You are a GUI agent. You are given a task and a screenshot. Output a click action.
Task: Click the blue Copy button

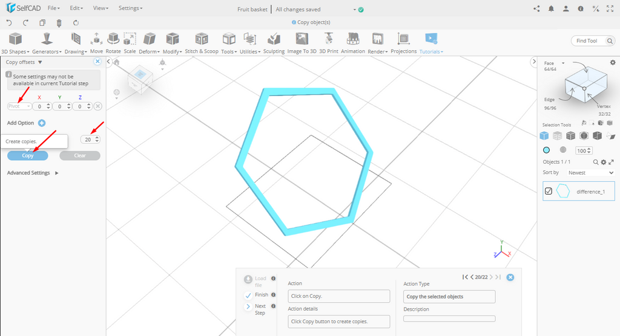pyautogui.click(x=28, y=155)
